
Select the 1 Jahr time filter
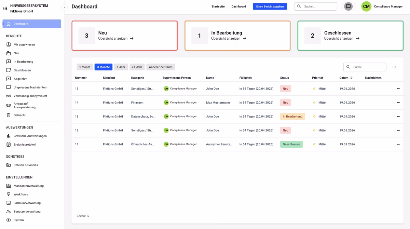(121, 67)
